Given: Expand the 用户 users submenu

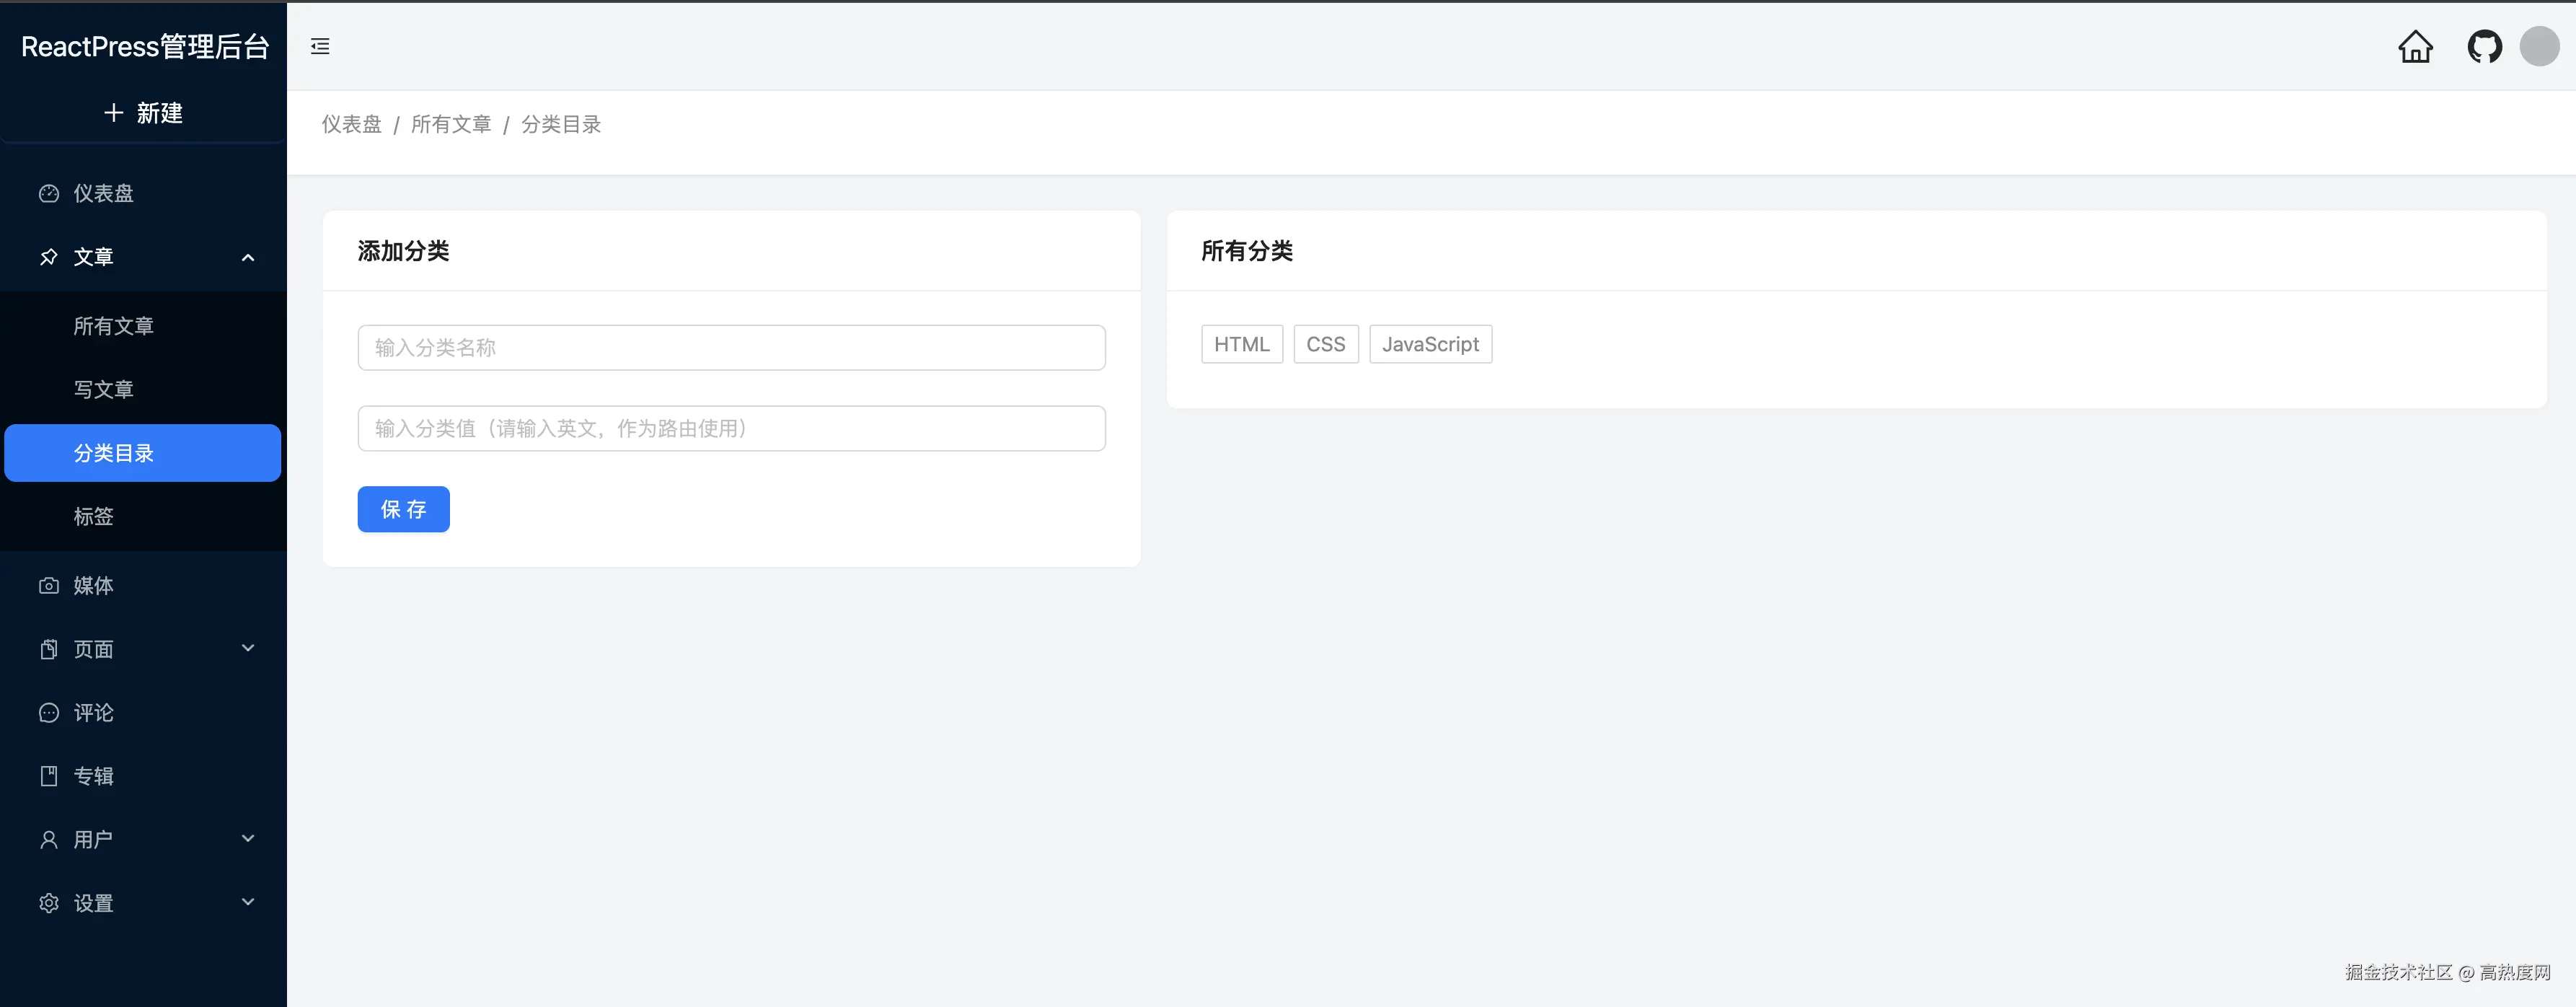Looking at the screenshot, I should point(248,838).
